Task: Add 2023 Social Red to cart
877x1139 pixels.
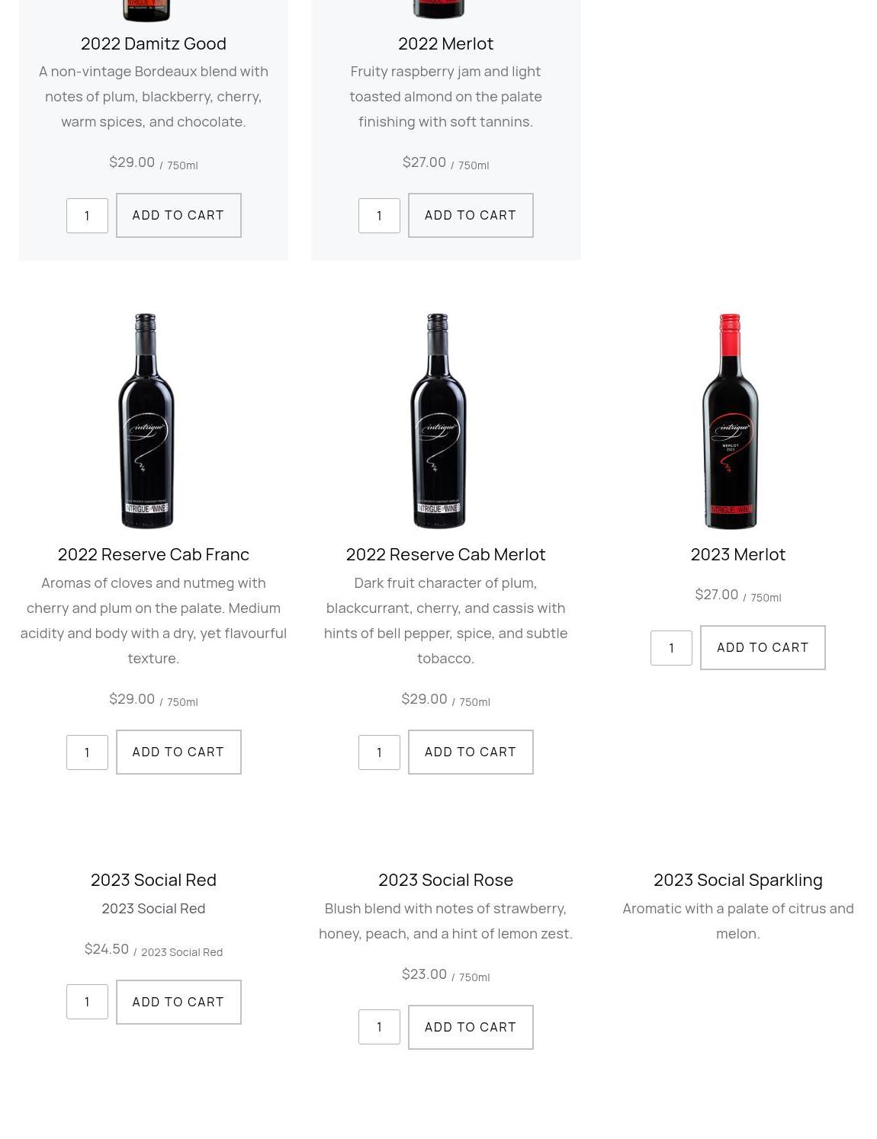Action: tap(178, 1002)
